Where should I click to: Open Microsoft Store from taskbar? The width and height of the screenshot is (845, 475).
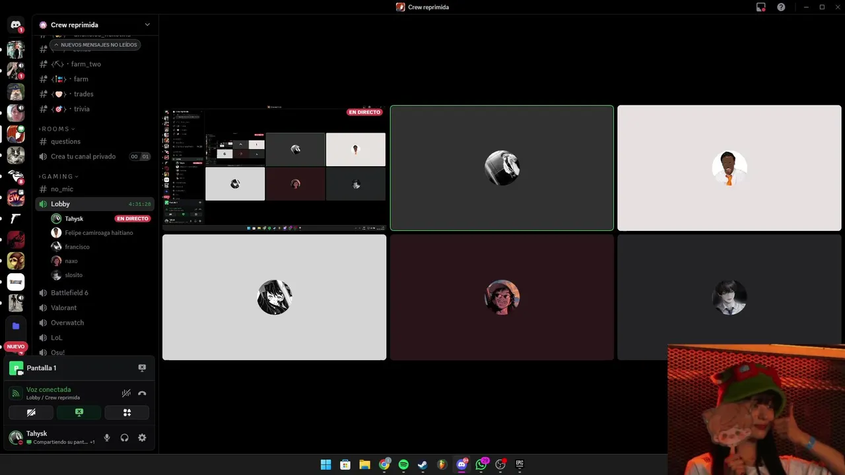tap(345, 464)
